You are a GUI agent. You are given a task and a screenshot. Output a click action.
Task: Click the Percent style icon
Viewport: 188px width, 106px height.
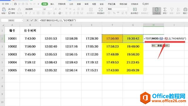[114, 13]
